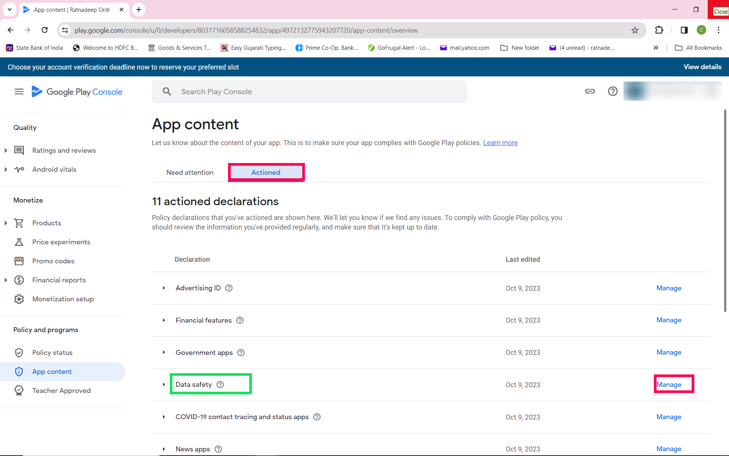
Task: Open help tooltip for Financial features
Action: pos(240,320)
